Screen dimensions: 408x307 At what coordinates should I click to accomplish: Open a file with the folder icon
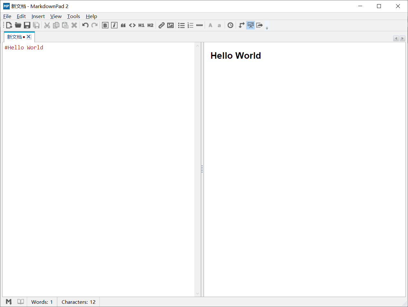click(18, 25)
